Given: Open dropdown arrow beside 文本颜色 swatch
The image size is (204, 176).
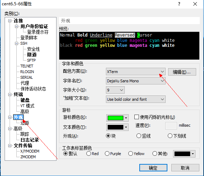Looking at the screenshot, I should point(126,127).
